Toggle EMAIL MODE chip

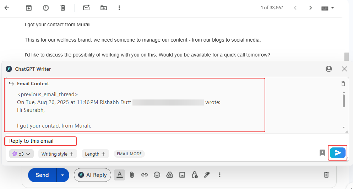click(129, 154)
